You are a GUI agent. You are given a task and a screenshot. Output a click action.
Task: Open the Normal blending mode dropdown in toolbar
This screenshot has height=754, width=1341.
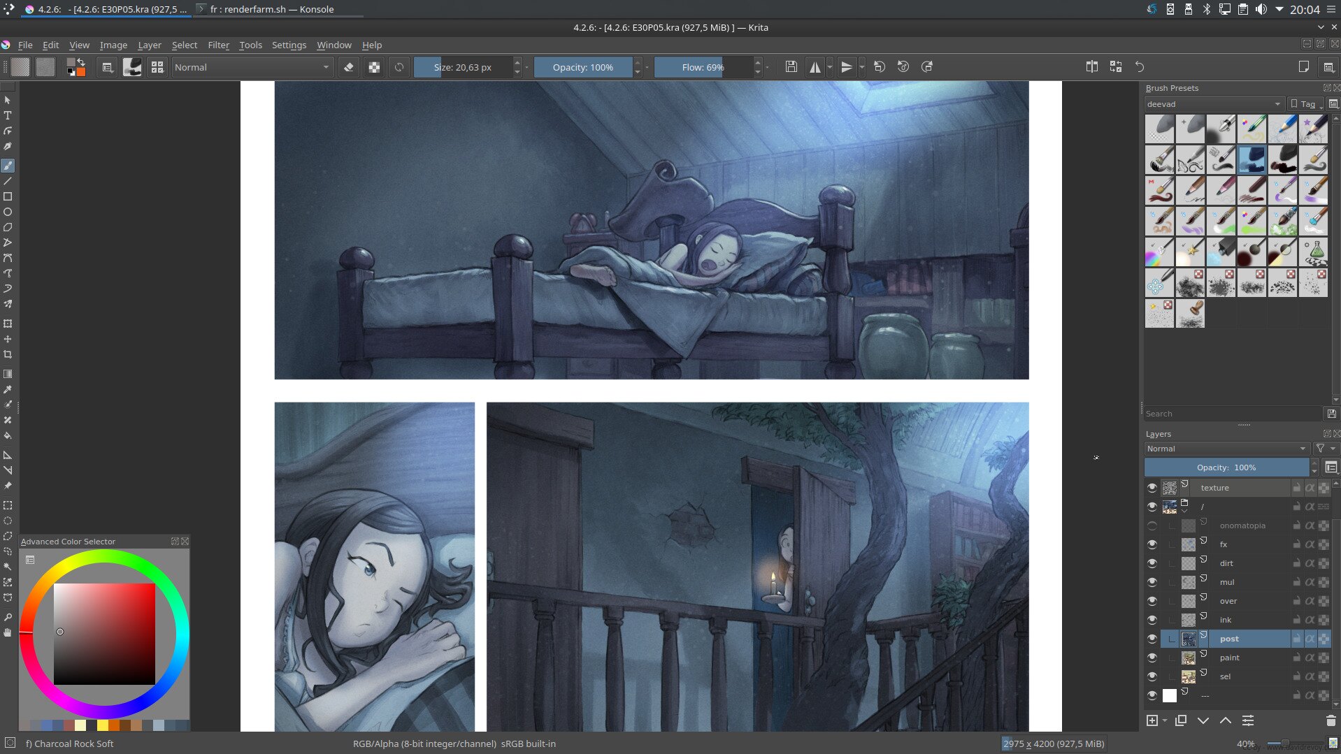pos(251,67)
